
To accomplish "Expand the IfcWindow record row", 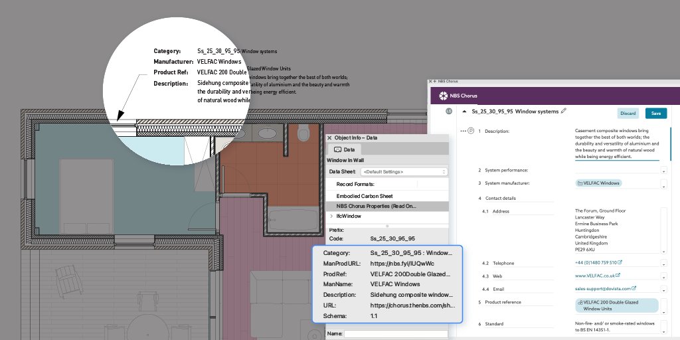I will pyautogui.click(x=332, y=216).
